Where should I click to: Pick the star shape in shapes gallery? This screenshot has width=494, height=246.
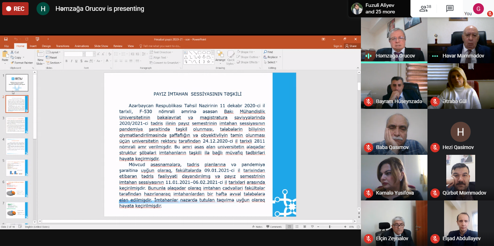coord(208,61)
